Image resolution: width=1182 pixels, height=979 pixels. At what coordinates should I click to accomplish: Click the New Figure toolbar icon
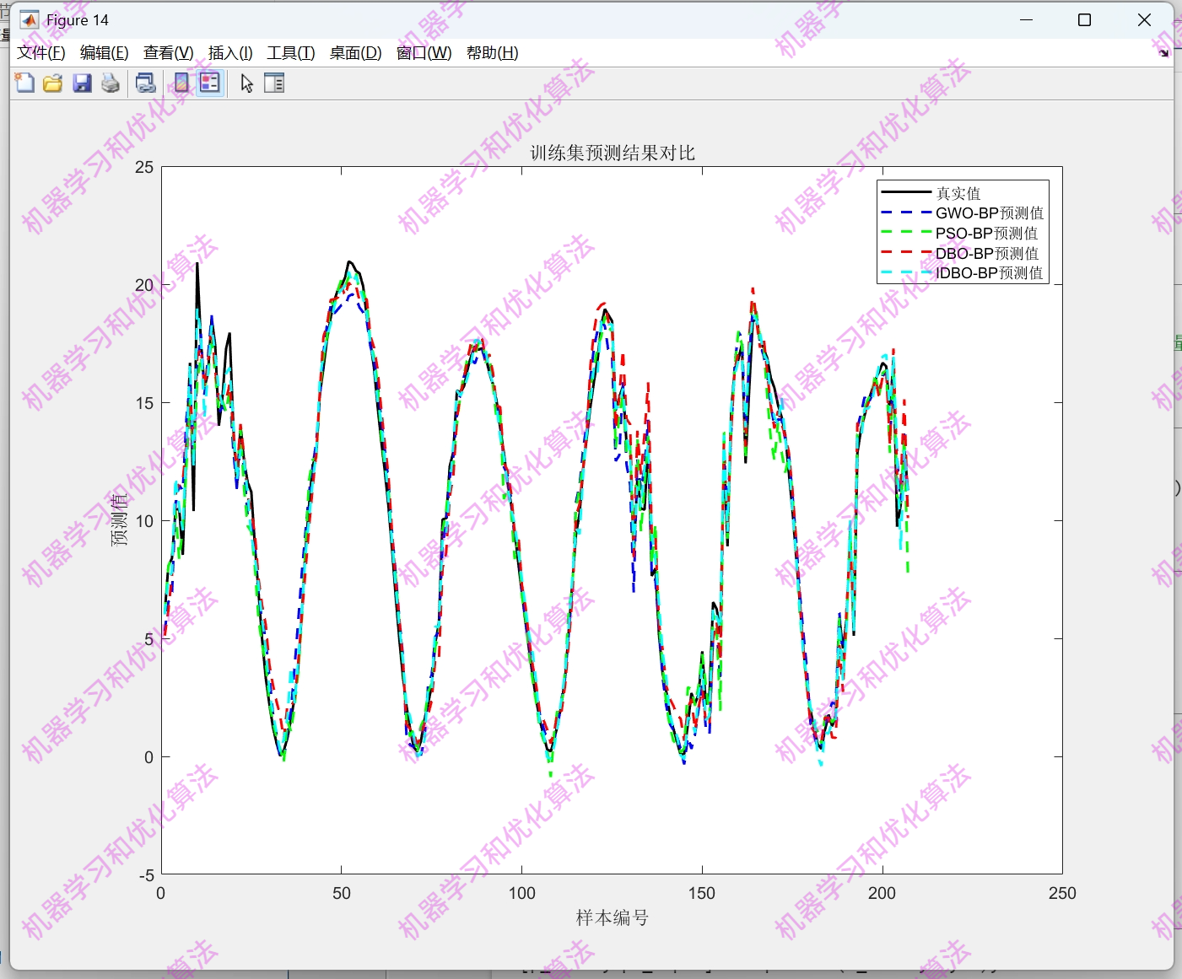click(24, 83)
